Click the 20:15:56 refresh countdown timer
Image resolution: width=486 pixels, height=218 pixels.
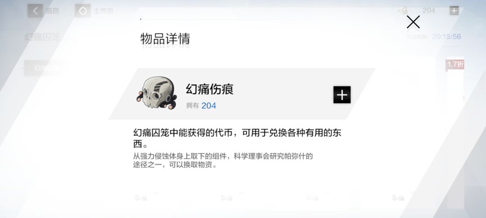point(446,37)
